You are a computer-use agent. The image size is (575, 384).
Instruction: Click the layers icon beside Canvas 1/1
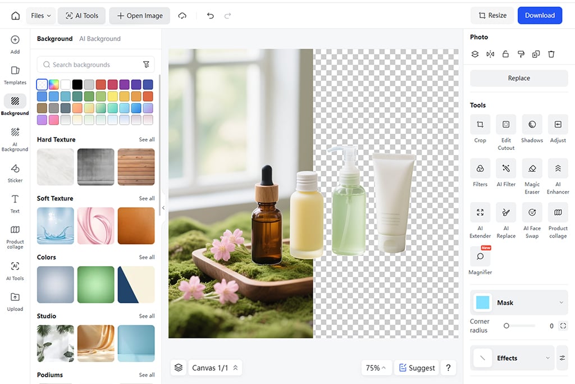tap(178, 368)
